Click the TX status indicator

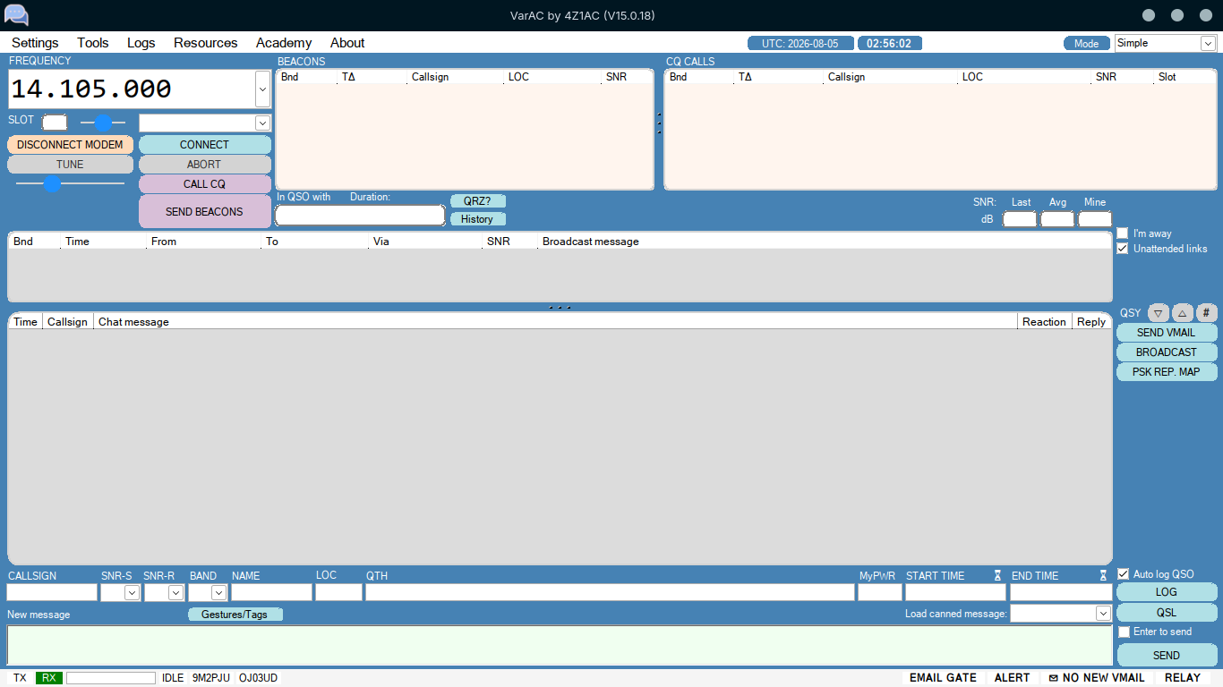[20, 678]
